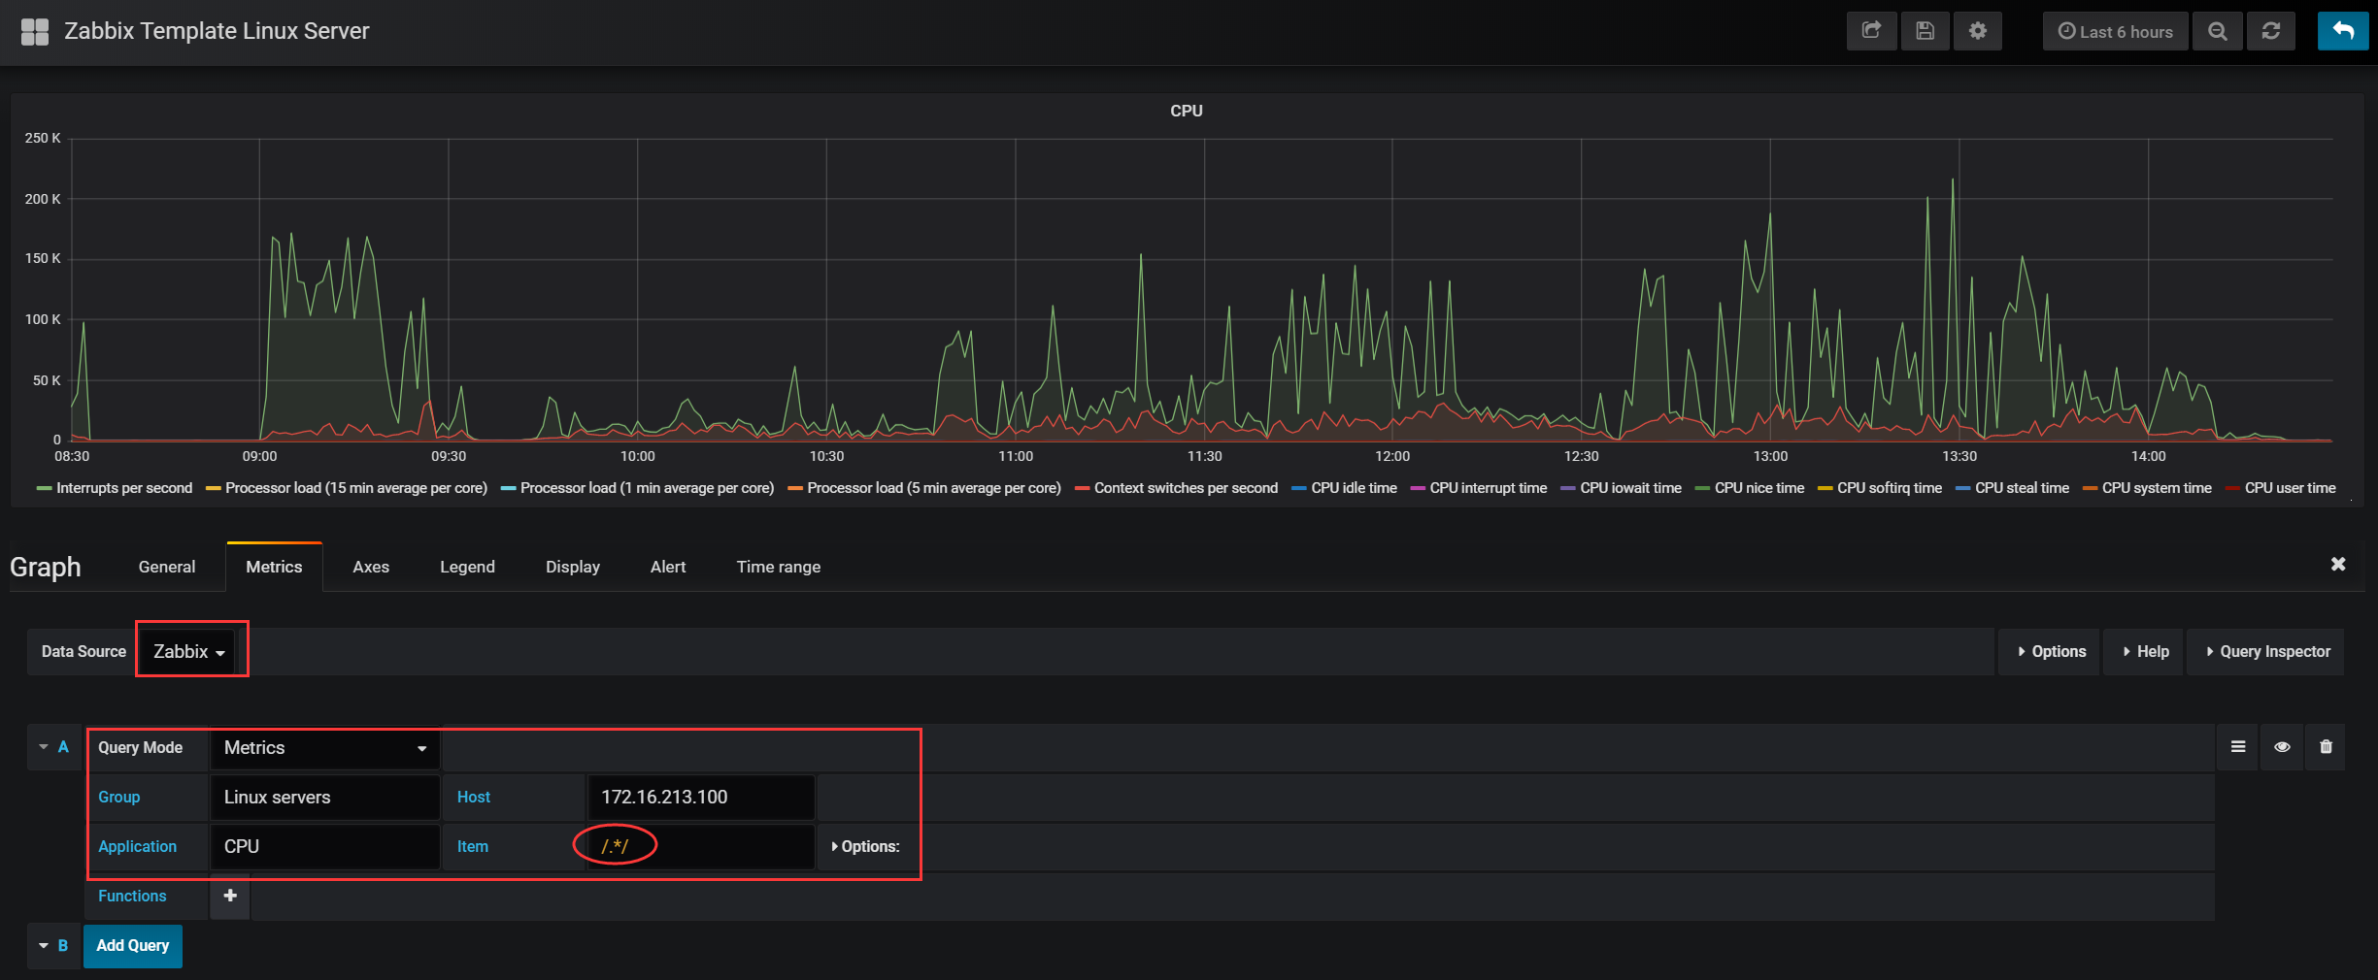Screen dimensions: 2378x980
Task: Click the zoom out magnifier icon
Action: coord(2218,31)
